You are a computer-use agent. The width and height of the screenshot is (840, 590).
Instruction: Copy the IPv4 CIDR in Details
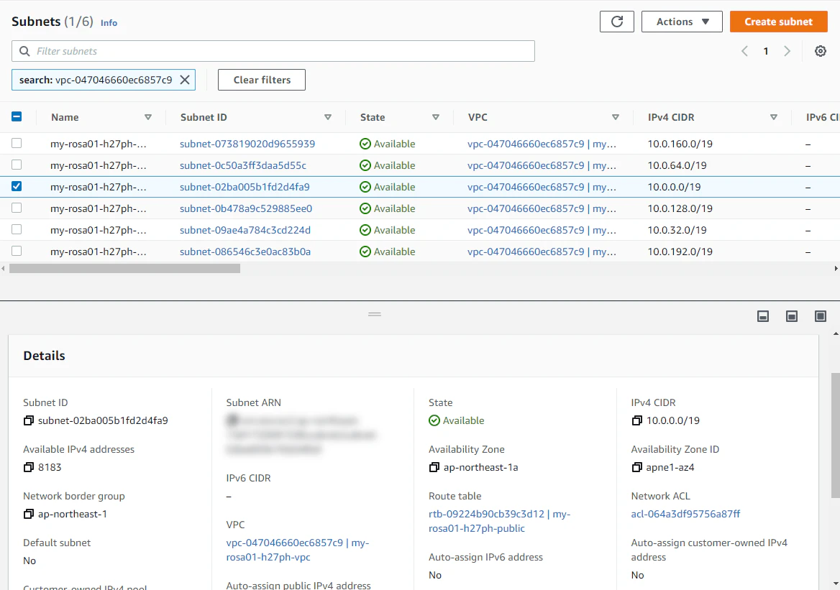(x=637, y=421)
